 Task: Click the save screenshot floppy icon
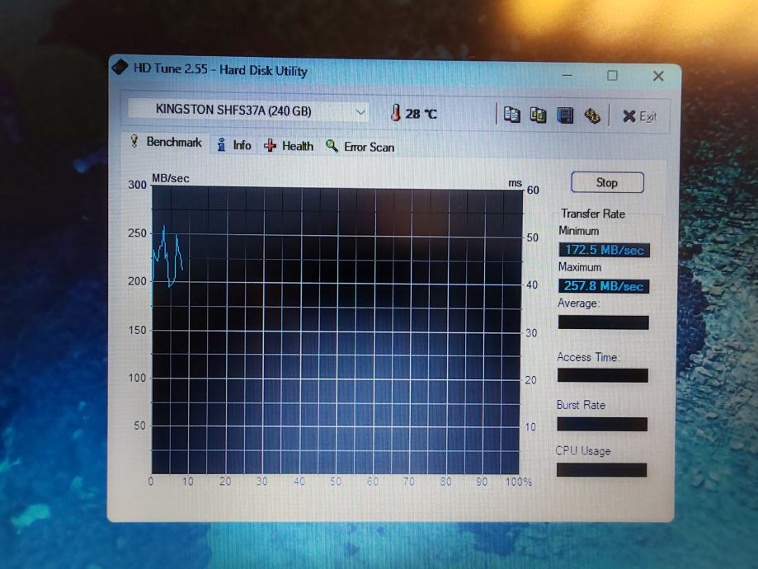point(565,115)
